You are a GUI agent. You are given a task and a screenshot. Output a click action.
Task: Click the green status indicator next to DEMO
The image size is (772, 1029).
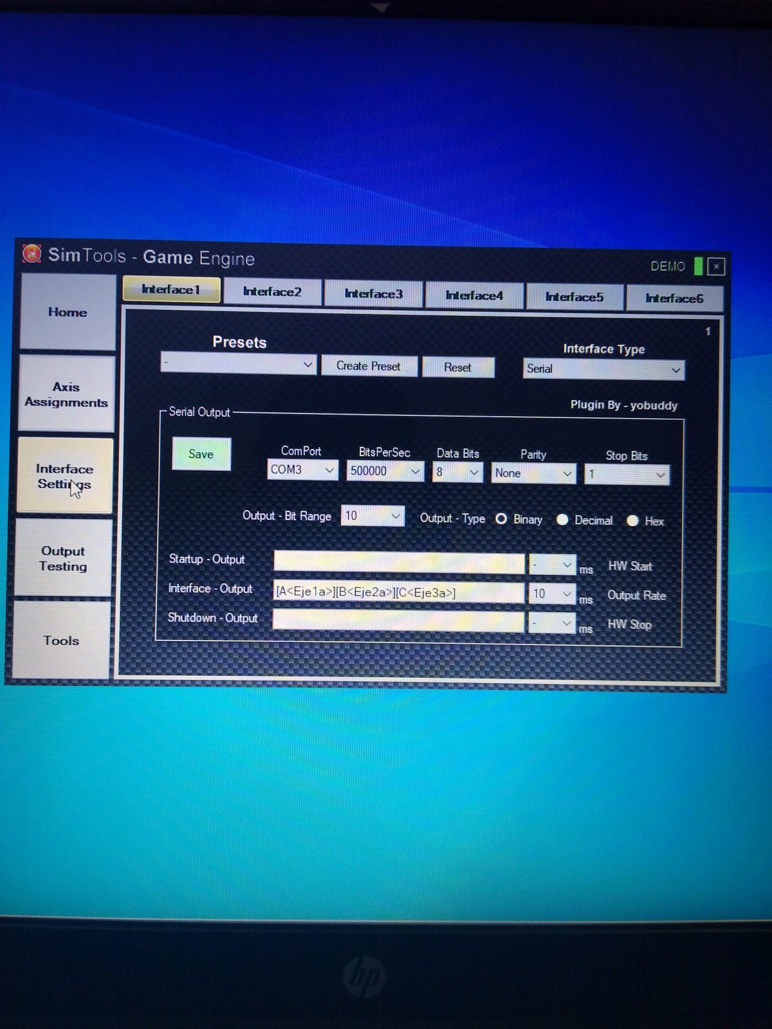pos(698,266)
